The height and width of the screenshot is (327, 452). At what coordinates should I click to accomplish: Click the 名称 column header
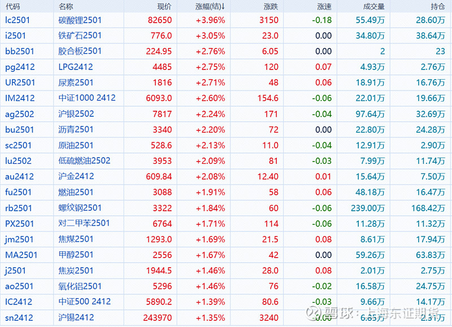point(66,6)
